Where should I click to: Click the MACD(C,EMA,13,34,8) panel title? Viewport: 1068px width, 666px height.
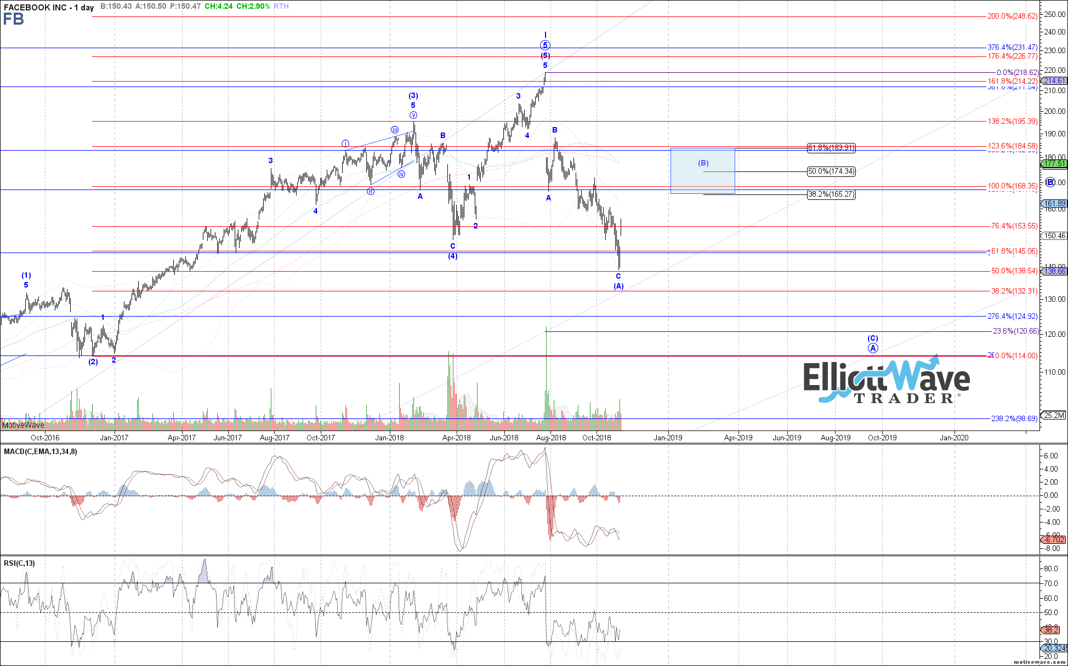coord(41,452)
